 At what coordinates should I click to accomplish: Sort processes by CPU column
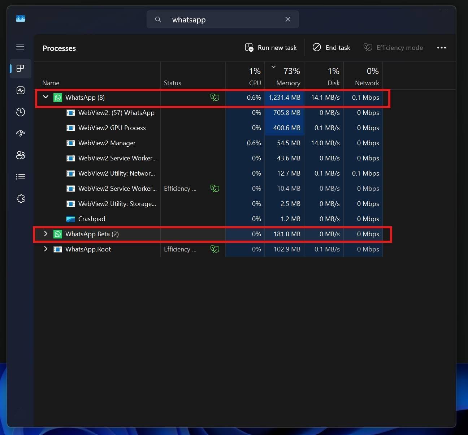tap(255, 83)
